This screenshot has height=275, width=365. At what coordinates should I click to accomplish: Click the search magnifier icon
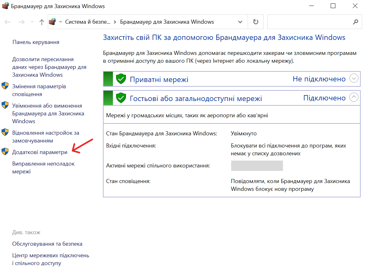tap(355, 22)
